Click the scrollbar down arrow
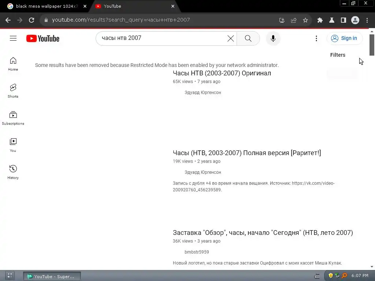The width and height of the screenshot is (375, 281). (372, 267)
